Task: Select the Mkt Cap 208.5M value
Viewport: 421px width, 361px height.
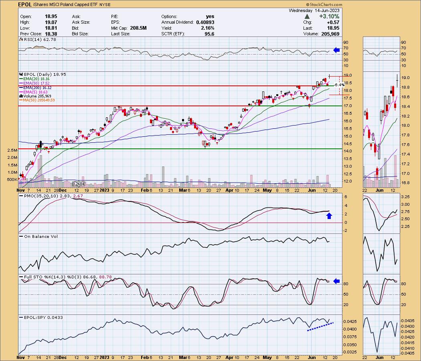Action: [138, 28]
